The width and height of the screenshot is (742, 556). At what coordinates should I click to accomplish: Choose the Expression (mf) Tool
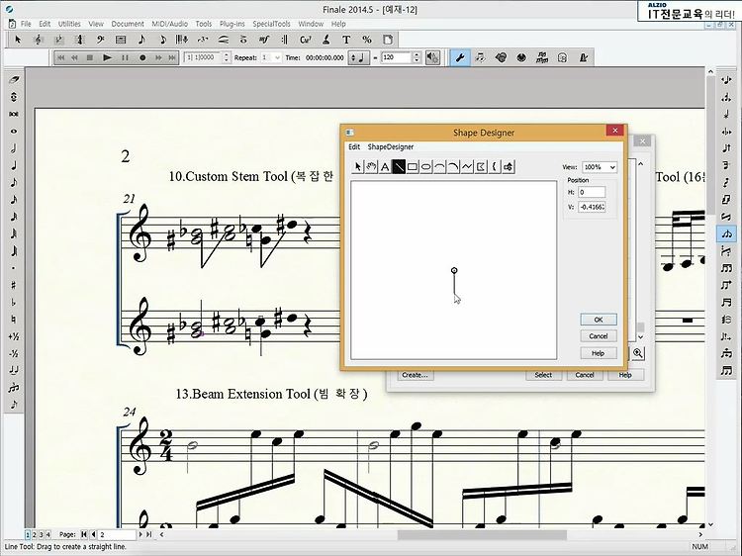click(x=264, y=40)
